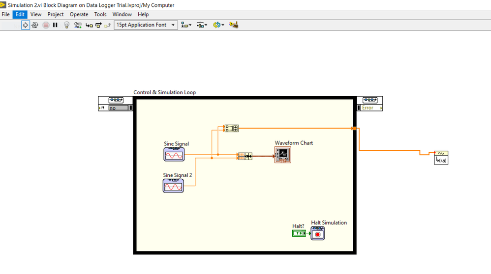Click the Clean Up Diagram button
The image size is (491, 274).
[234, 25]
